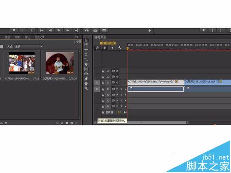
Task: Toggle lock on the master audio track
Action: 103,113
